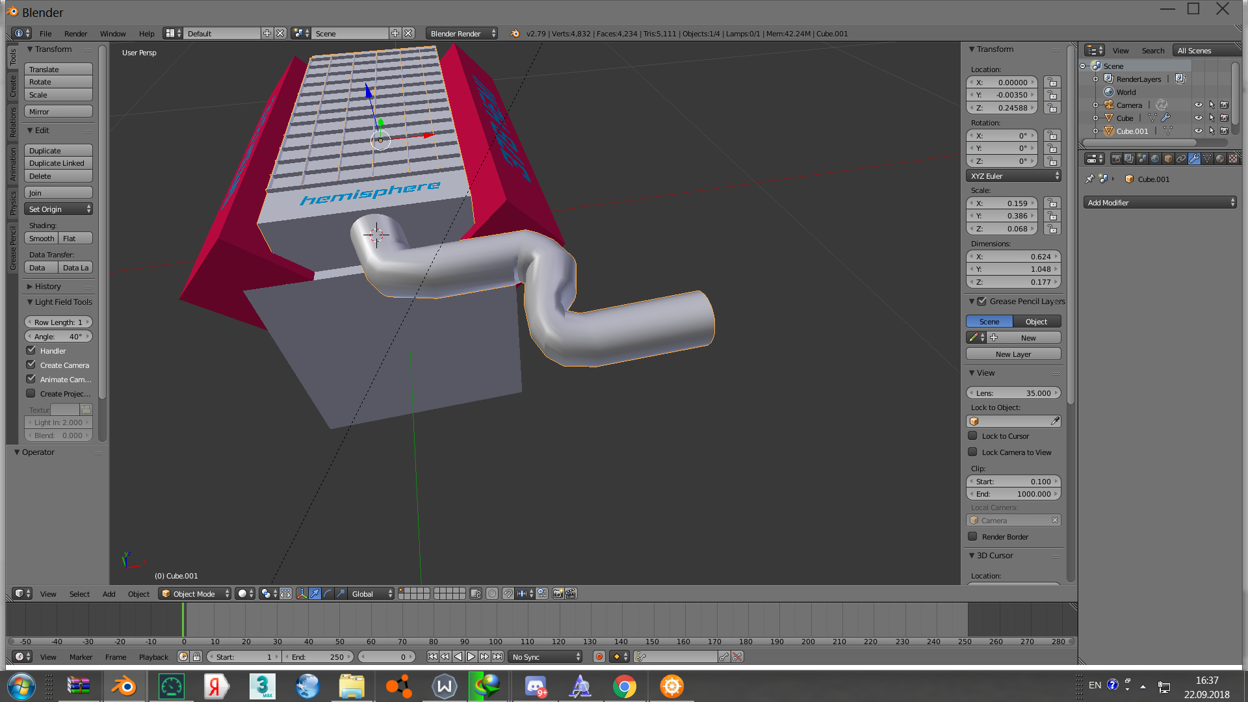Open the Window menu
This screenshot has width=1248, height=702.
pos(112,33)
